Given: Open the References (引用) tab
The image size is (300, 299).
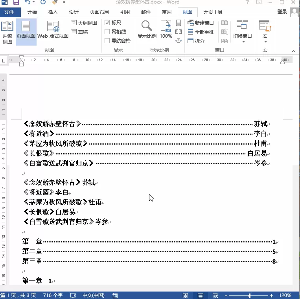Looking at the screenshot, I should (x=125, y=12).
